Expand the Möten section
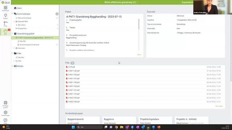 point(12,66)
